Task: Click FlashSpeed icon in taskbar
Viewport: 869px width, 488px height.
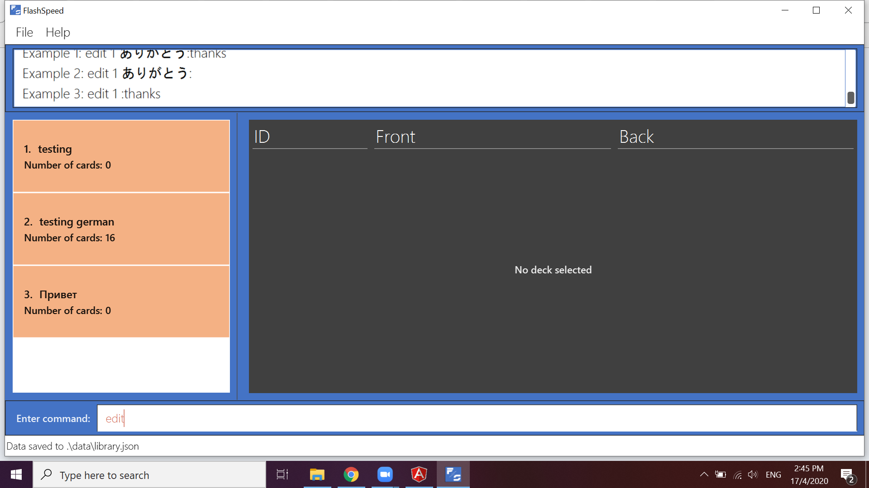Action: (453, 474)
